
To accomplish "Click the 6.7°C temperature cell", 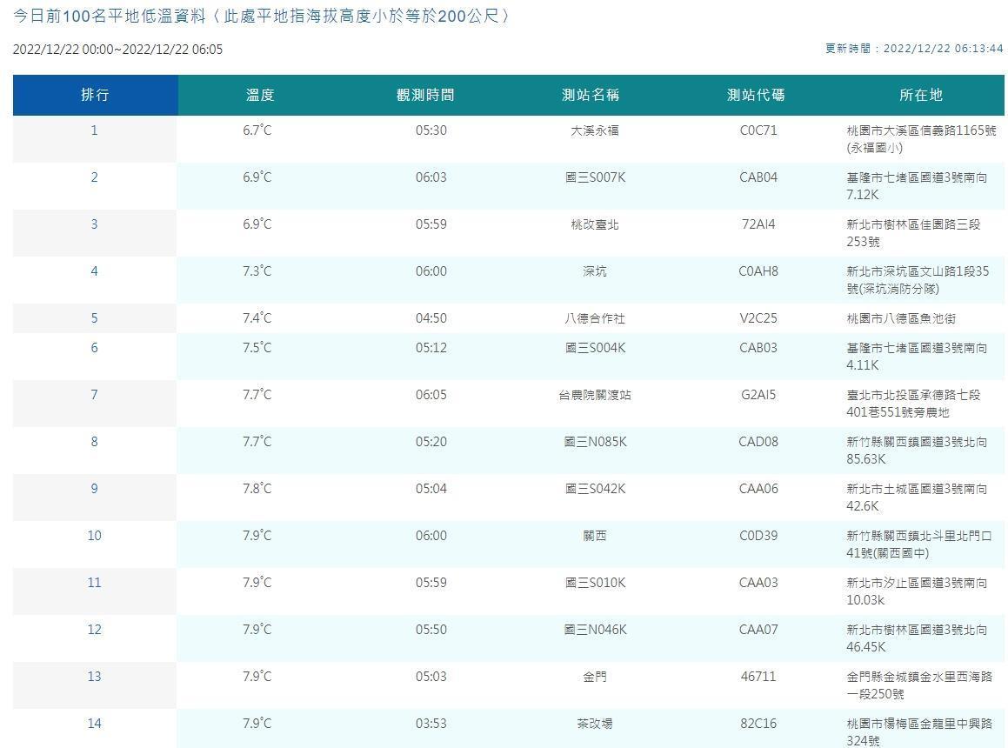I will 257,130.
